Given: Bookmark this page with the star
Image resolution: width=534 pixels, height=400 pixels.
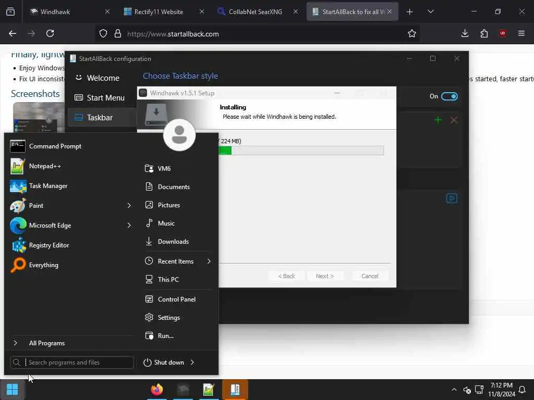Looking at the screenshot, I should point(412,34).
